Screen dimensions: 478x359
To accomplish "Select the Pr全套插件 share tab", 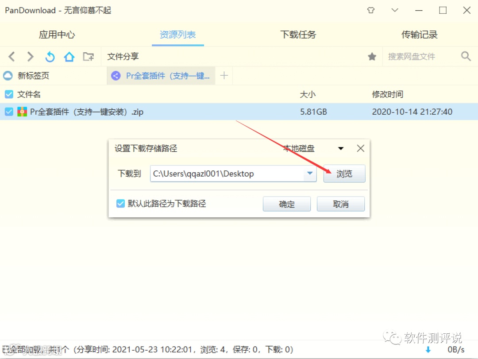I will pyautogui.click(x=161, y=76).
